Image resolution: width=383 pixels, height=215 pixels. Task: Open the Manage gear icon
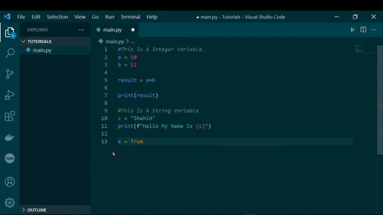(x=10, y=203)
